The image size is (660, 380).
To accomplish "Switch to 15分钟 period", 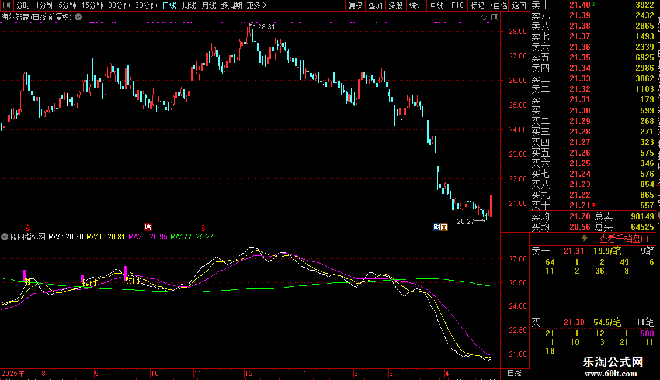I will 92,5.
